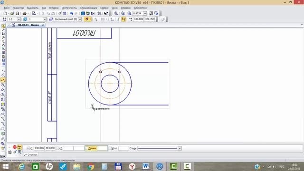Open Сервис menu
The width and height of the screenshot is (304, 171).
click(x=104, y=8)
